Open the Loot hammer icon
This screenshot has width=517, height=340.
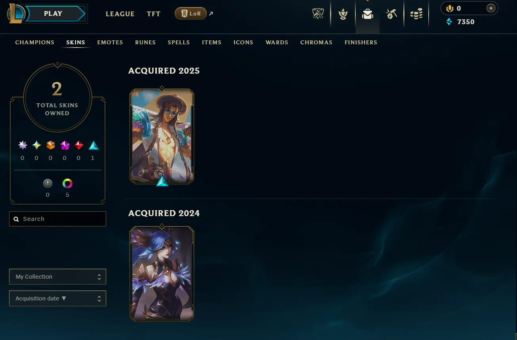pyautogui.click(x=391, y=14)
